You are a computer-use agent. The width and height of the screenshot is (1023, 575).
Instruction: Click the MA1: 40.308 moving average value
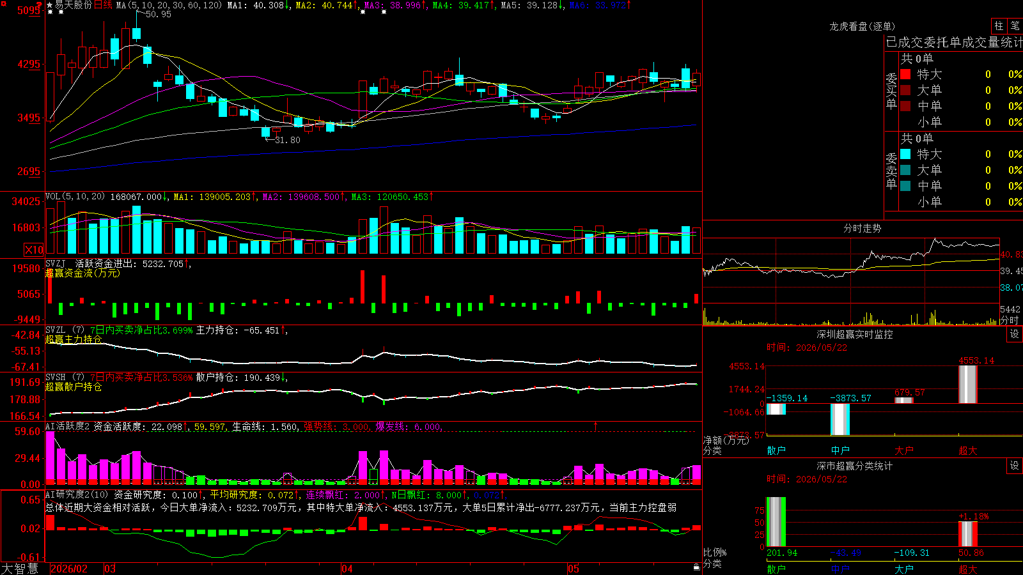(x=258, y=5)
